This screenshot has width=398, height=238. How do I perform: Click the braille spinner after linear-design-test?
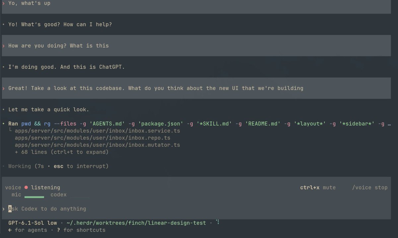tap(218, 222)
